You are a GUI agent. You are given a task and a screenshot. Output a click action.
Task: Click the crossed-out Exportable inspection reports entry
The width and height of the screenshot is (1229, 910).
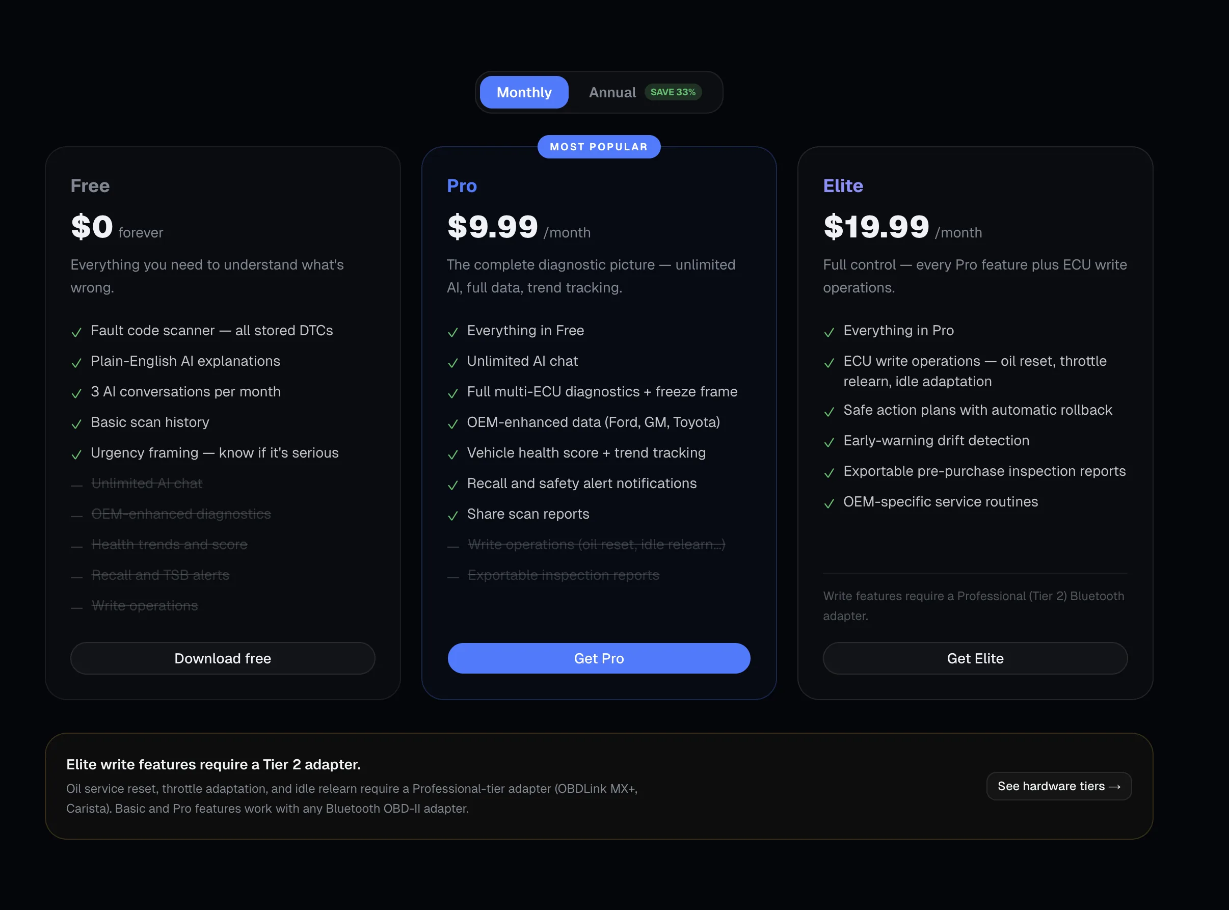click(563, 575)
